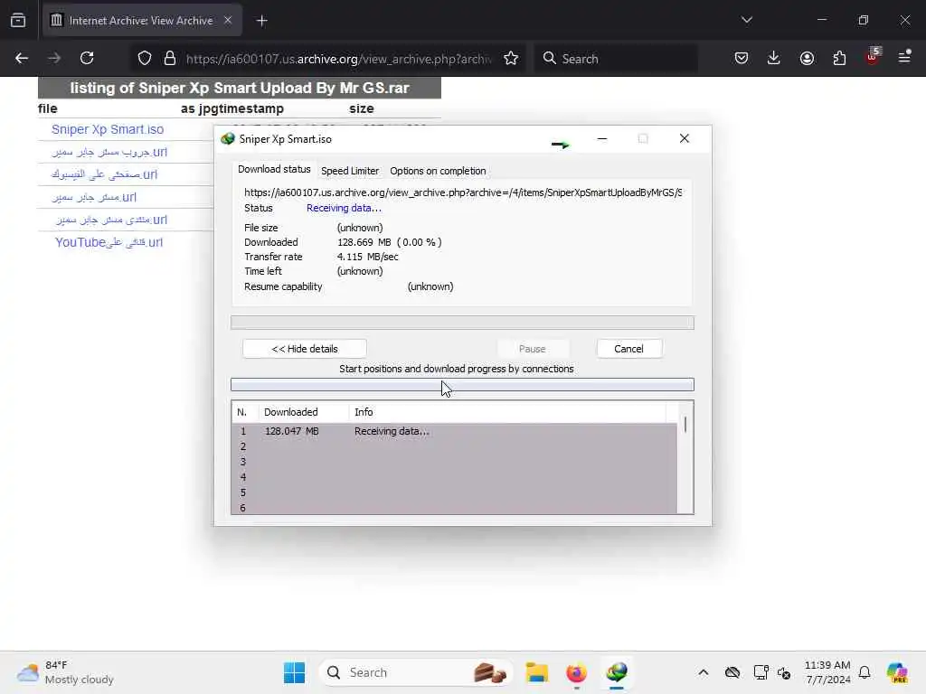The image size is (926, 694).
Task: Switch to the Download status tab
Action: 274,169
